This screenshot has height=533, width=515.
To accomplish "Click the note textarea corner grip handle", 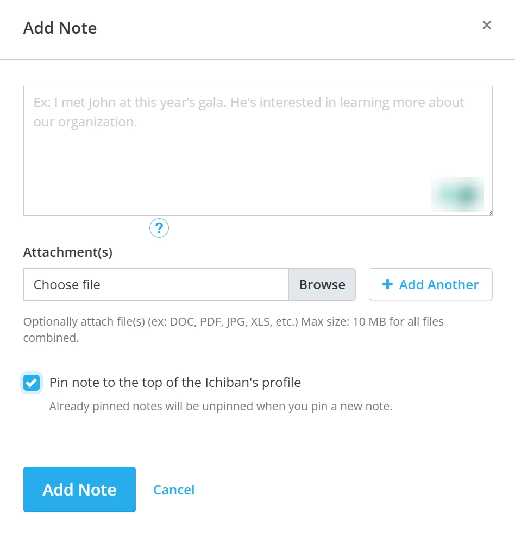I will click(x=489, y=213).
